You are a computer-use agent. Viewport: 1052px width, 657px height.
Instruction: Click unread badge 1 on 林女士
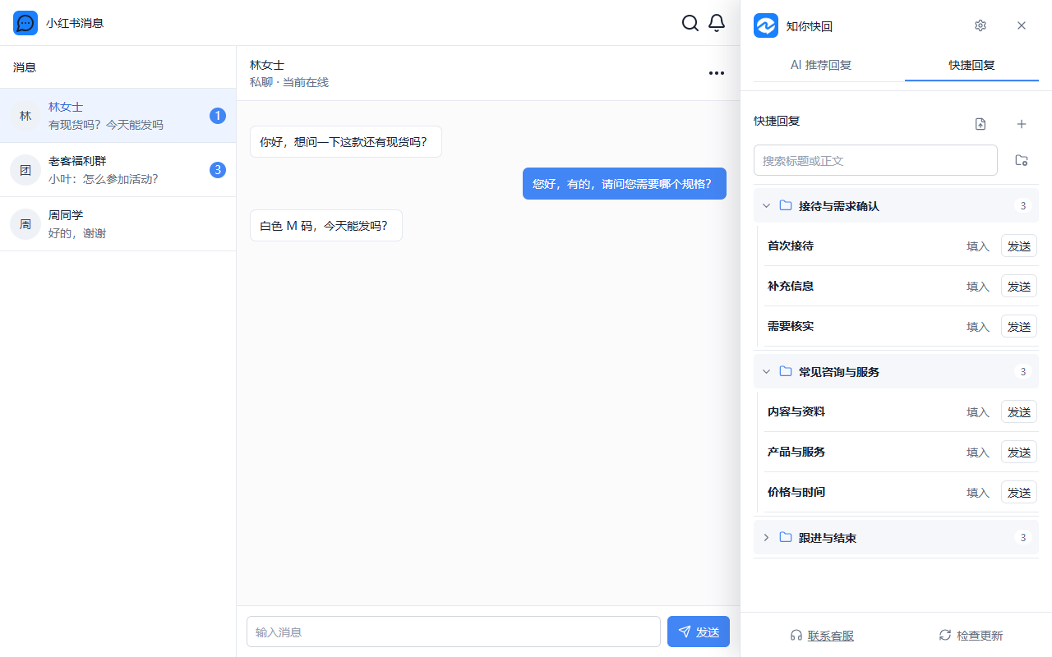(x=218, y=116)
